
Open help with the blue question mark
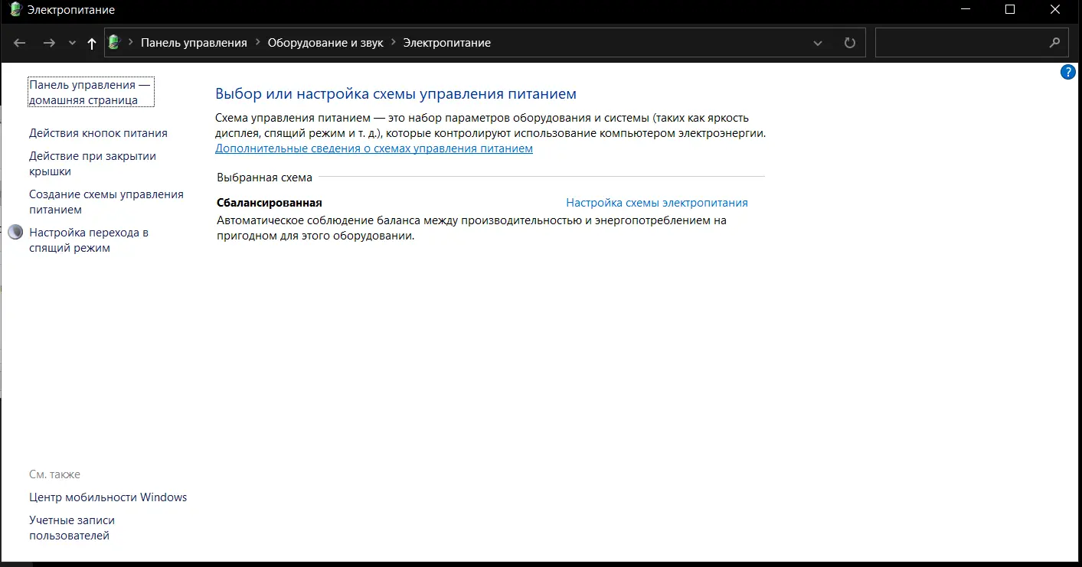pos(1068,72)
